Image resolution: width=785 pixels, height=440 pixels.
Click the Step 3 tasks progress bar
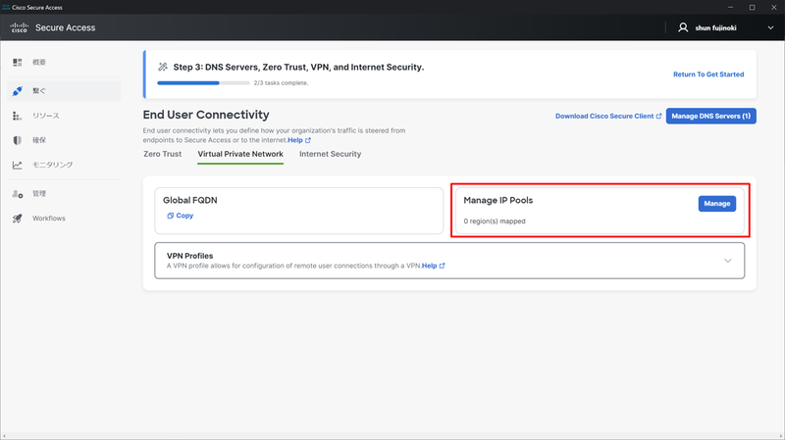[203, 83]
